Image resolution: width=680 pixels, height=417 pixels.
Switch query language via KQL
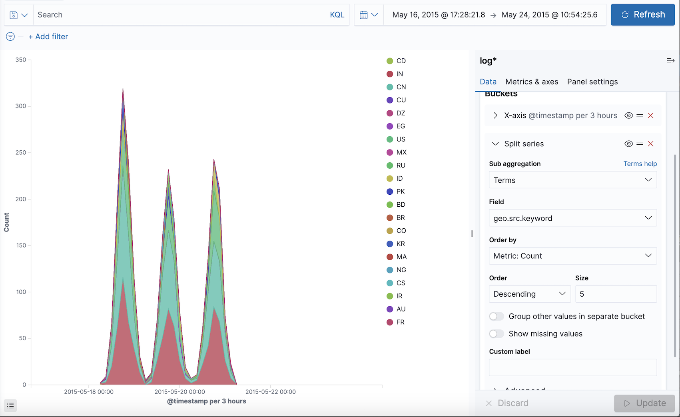[x=337, y=15]
